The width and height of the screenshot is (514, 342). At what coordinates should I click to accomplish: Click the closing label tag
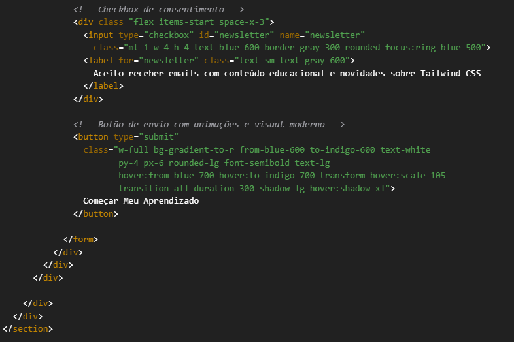[x=103, y=86]
